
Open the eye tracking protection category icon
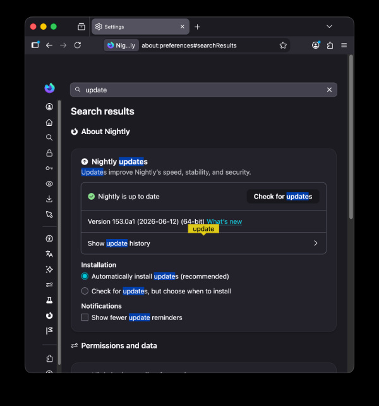49,184
